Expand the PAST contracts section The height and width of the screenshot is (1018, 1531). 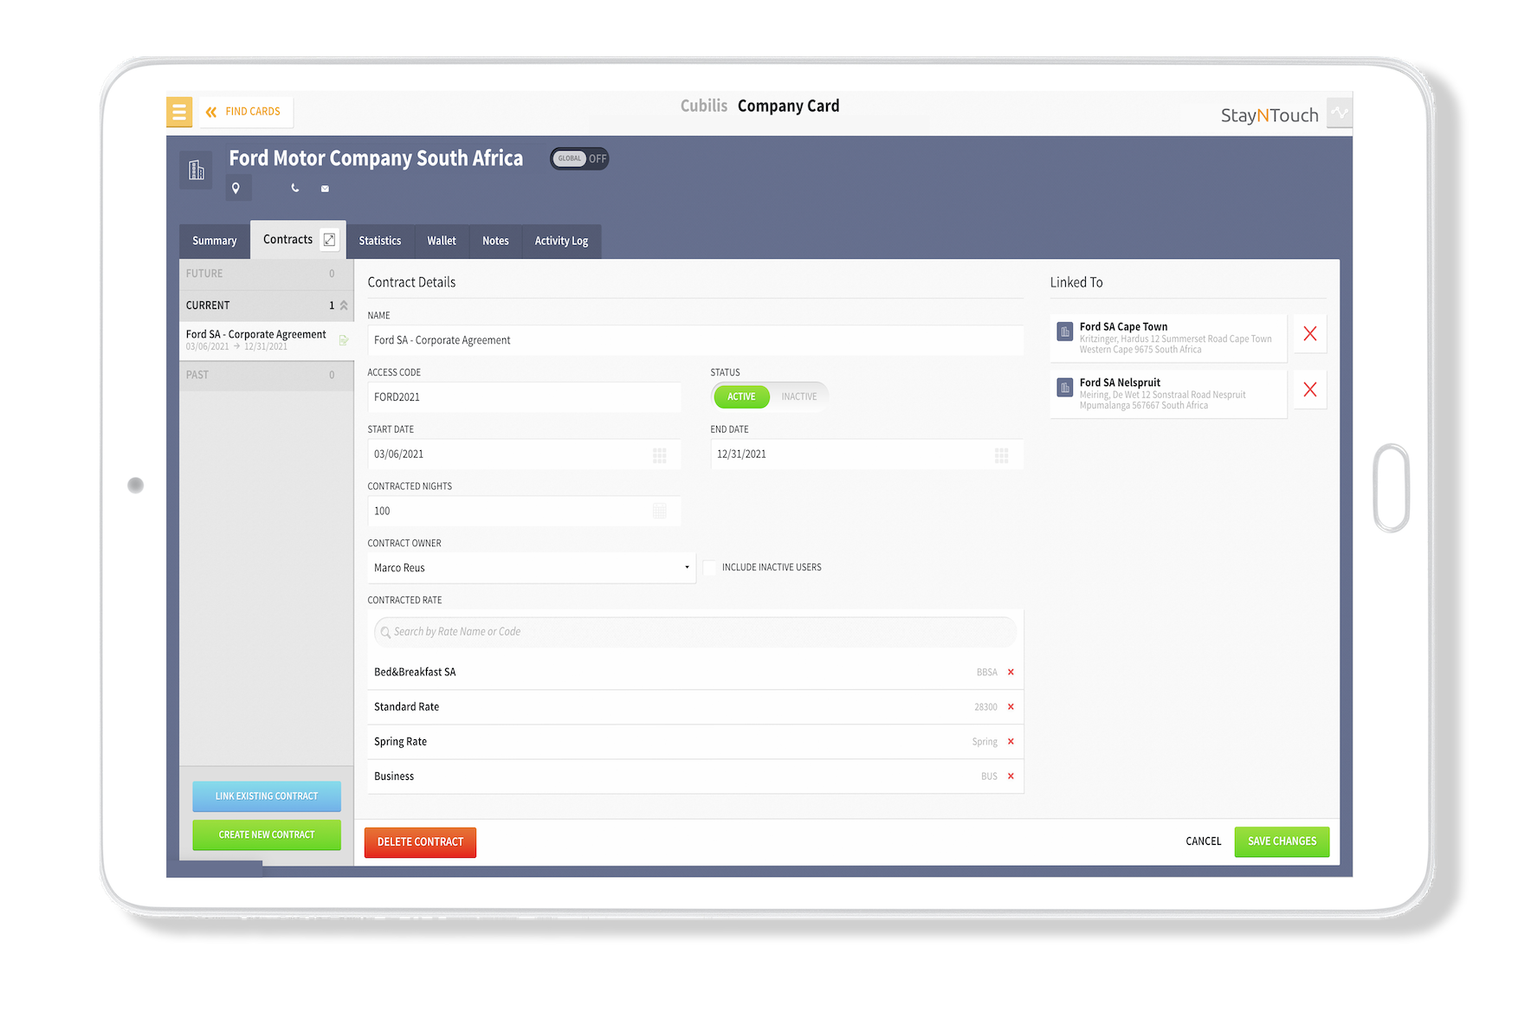coord(266,375)
